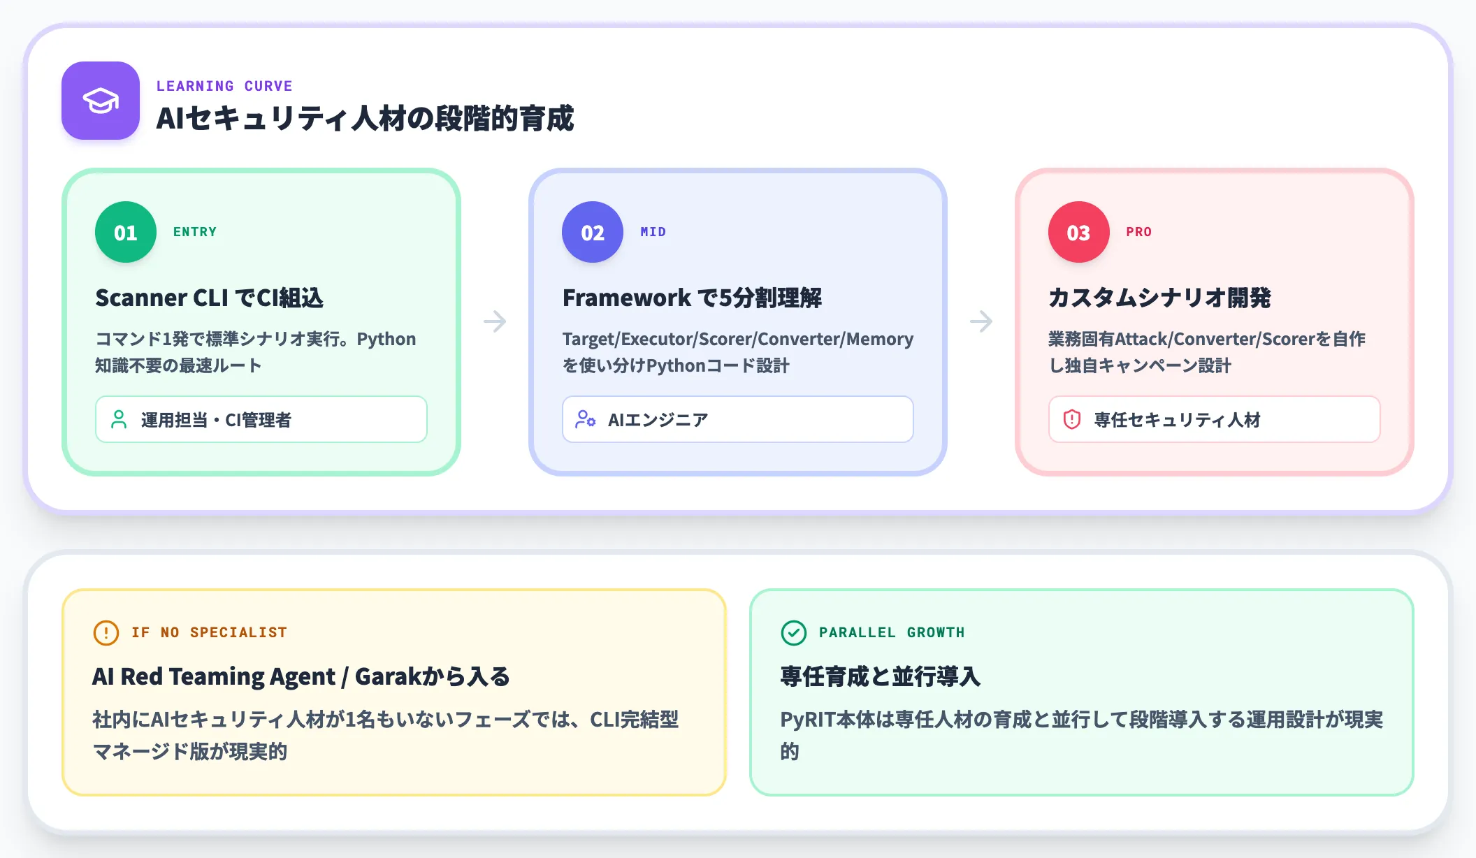The height and width of the screenshot is (858, 1476).
Task: Click the title Framework で5分割理解
Action: [693, 298]
